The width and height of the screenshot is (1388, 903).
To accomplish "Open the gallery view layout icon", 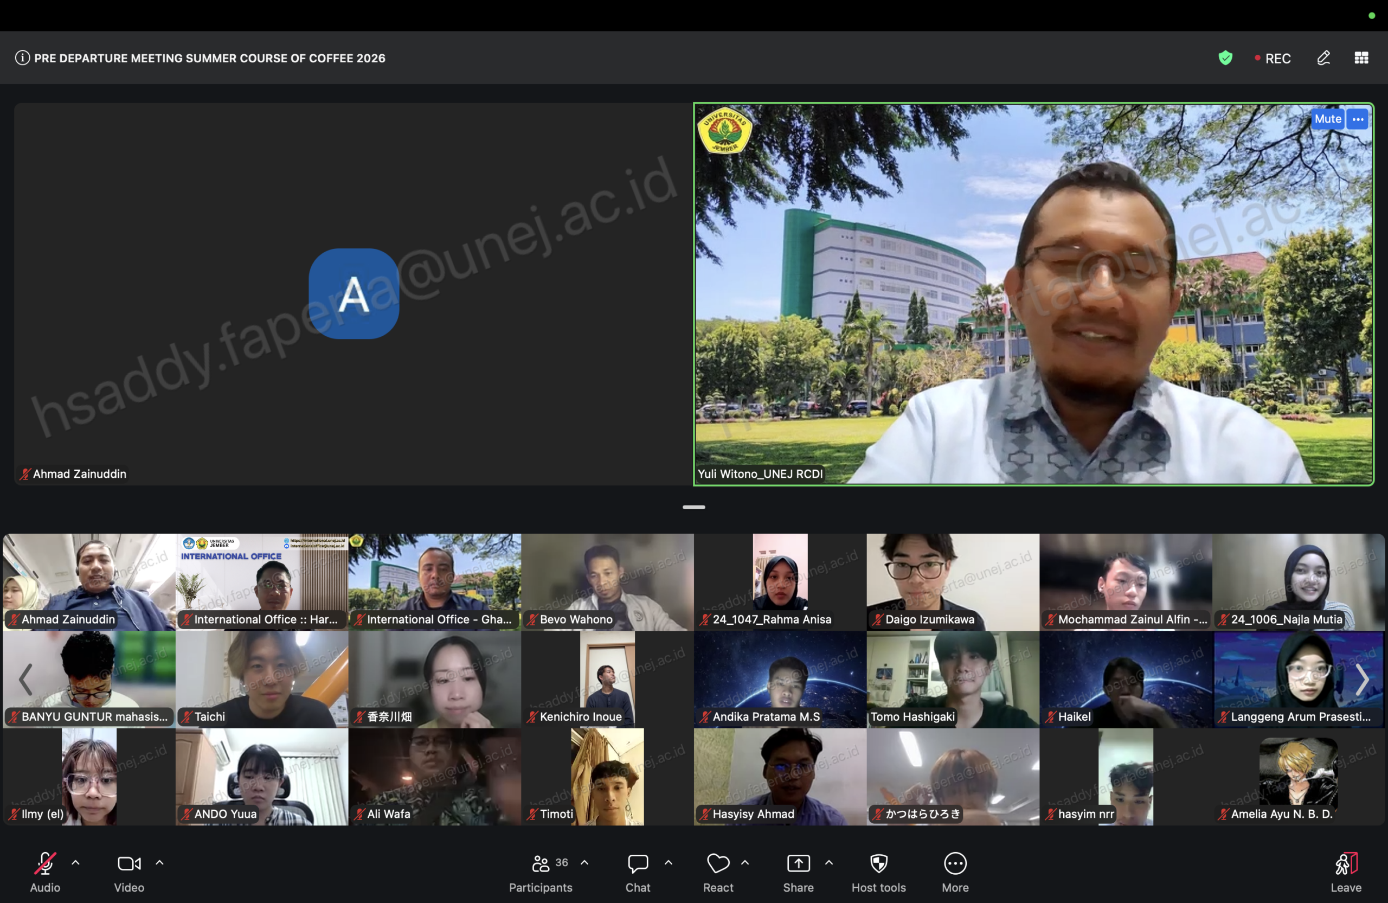I will click(x=1361, y=57).
